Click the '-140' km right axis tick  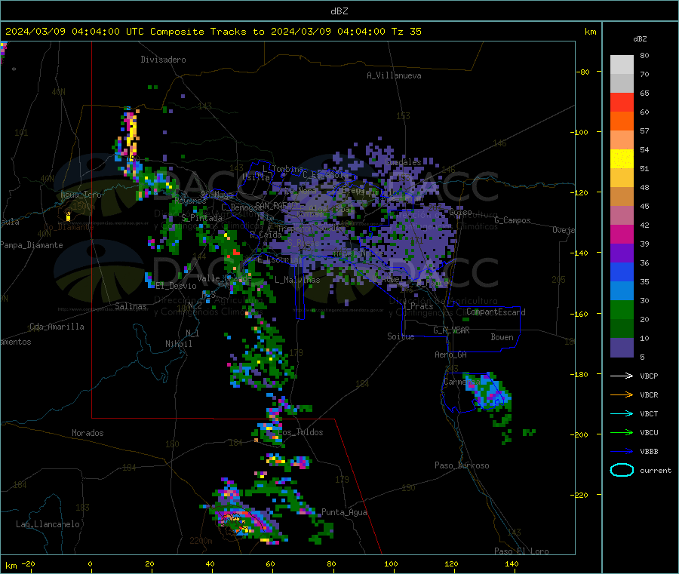[581, 253]
